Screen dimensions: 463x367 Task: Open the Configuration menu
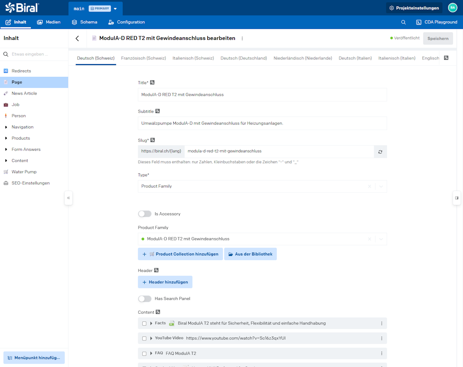pyautogui.click(x=127, y=22)
